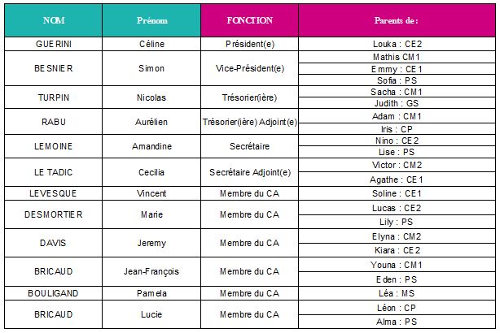Click the TURPIN surname cell
This screenshot has width=500, height=333.
(x=54, y=97)
